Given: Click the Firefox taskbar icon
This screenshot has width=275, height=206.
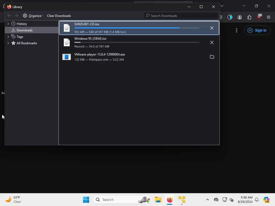Looking at the screenshot, I should [x=170, y=200].
